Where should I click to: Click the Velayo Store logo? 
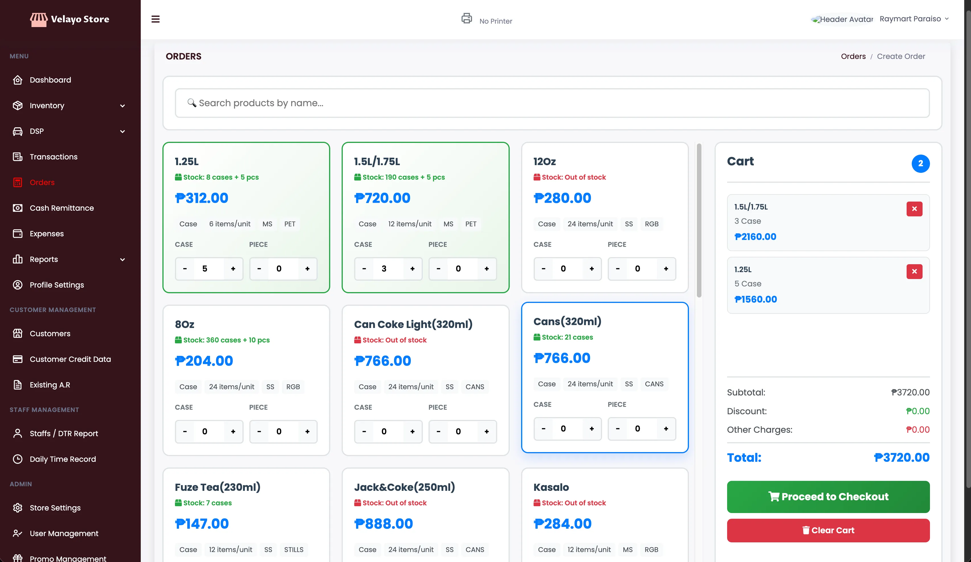70,19
